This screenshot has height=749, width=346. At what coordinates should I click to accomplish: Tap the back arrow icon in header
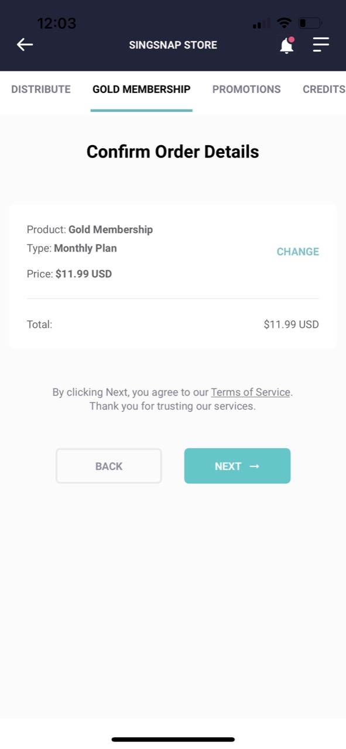pos(25,44)
